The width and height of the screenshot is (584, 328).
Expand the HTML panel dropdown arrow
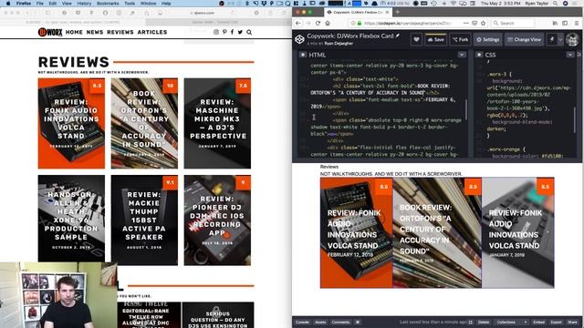462,55
